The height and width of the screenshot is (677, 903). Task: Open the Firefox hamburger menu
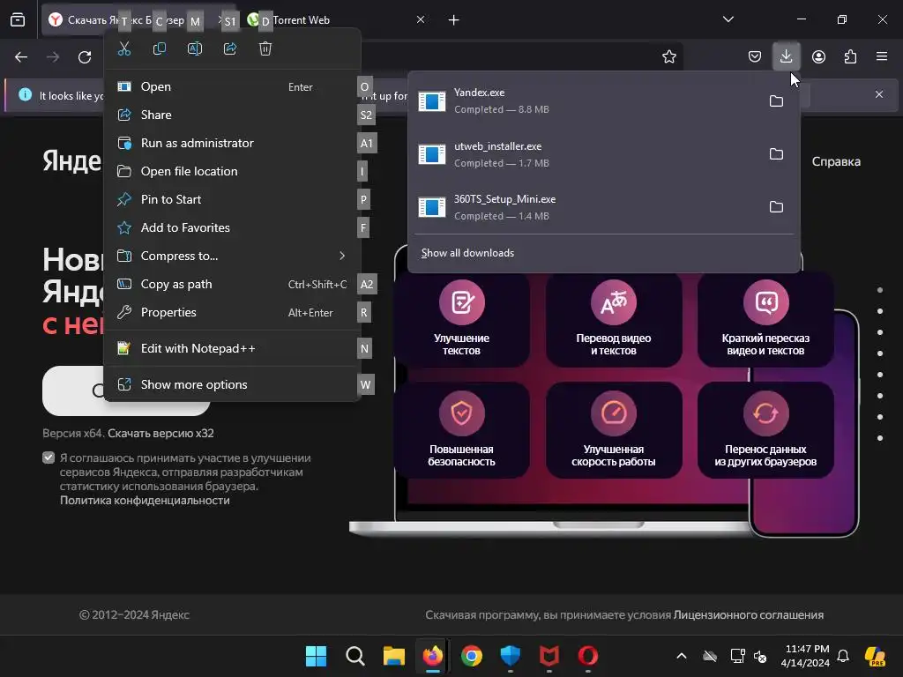pyautogui.click(x=882, y=56)
